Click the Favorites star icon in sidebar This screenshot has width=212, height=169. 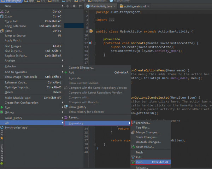pyautogui.click(x=2, y=138)
